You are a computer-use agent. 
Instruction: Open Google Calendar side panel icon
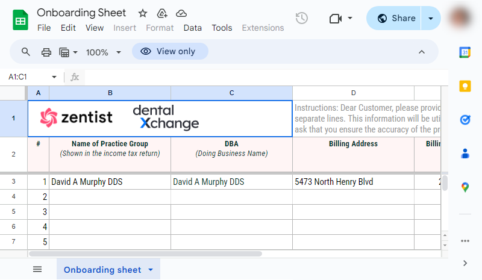465,52
